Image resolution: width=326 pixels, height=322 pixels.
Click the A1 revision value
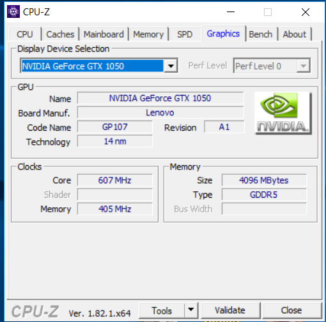pyautogui.click(x=224, y=127)
